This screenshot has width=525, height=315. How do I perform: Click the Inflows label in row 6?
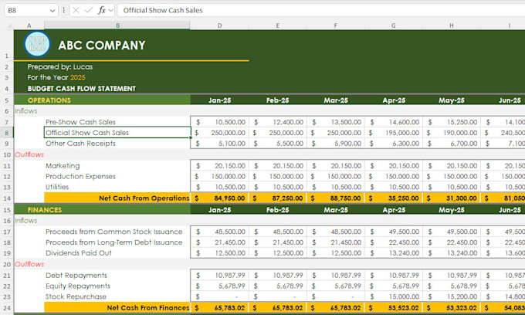tap(26, 111)
